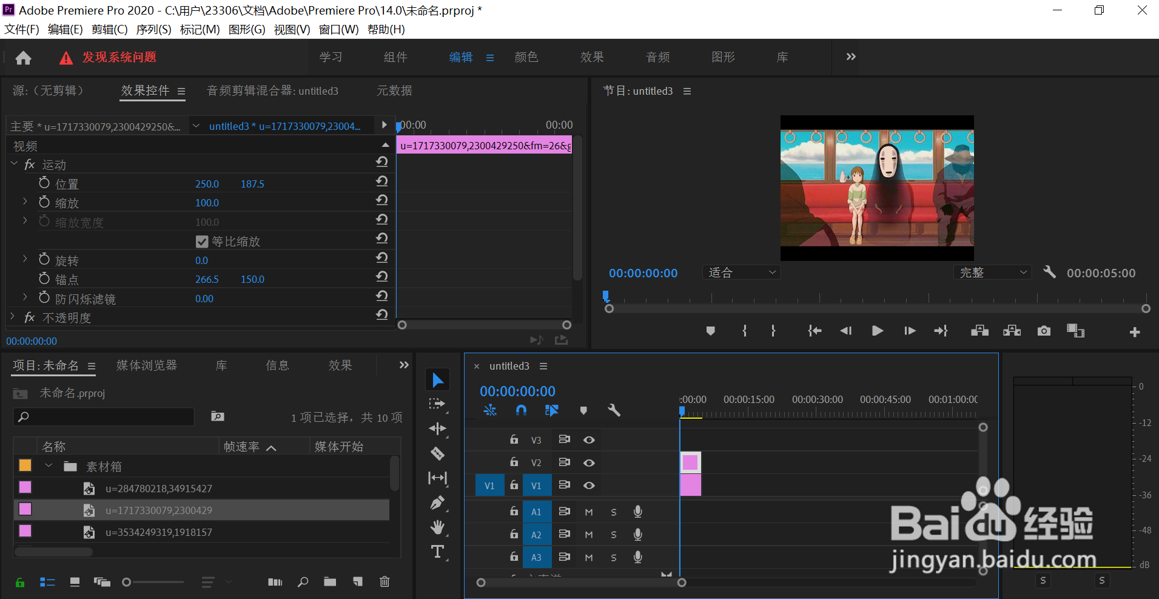Switch to 音频 workspace tab
The image size is (1159, 599).
657,57
